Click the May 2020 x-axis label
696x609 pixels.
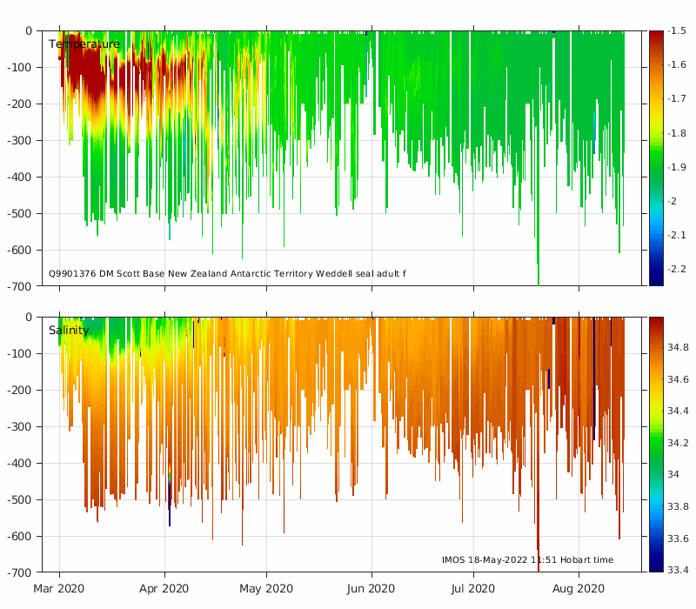[266, 589]
